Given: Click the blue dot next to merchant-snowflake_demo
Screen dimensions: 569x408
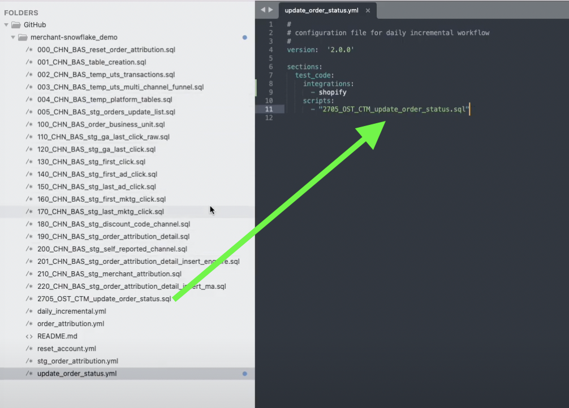Looking at the screenshot, I should 244,37.
